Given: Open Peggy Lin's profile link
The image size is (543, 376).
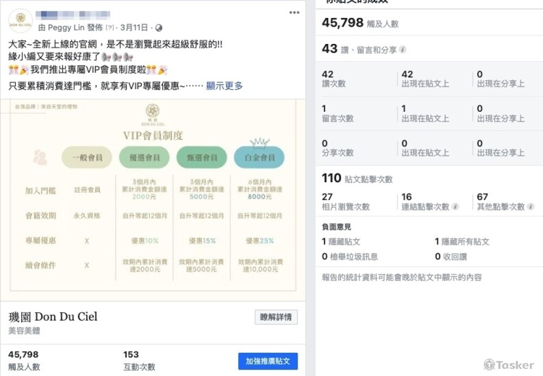Looking at the screenshot, I should pos(67,28).
